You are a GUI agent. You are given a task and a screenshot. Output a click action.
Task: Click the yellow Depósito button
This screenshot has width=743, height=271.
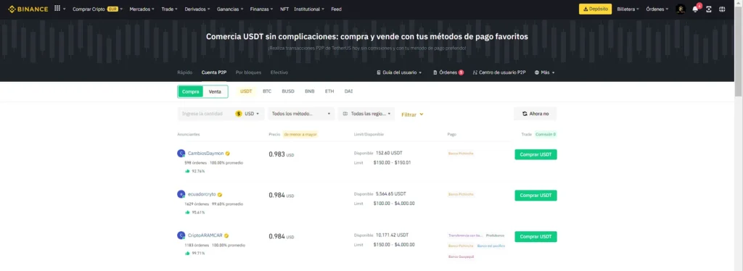[595, 9]
